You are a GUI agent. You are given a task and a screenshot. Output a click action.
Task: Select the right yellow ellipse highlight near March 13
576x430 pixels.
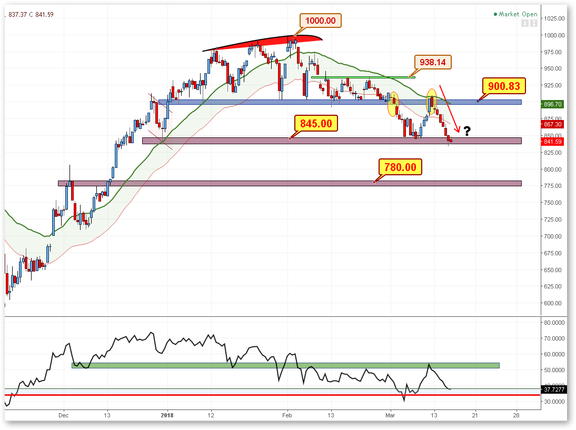click(432, 102)
